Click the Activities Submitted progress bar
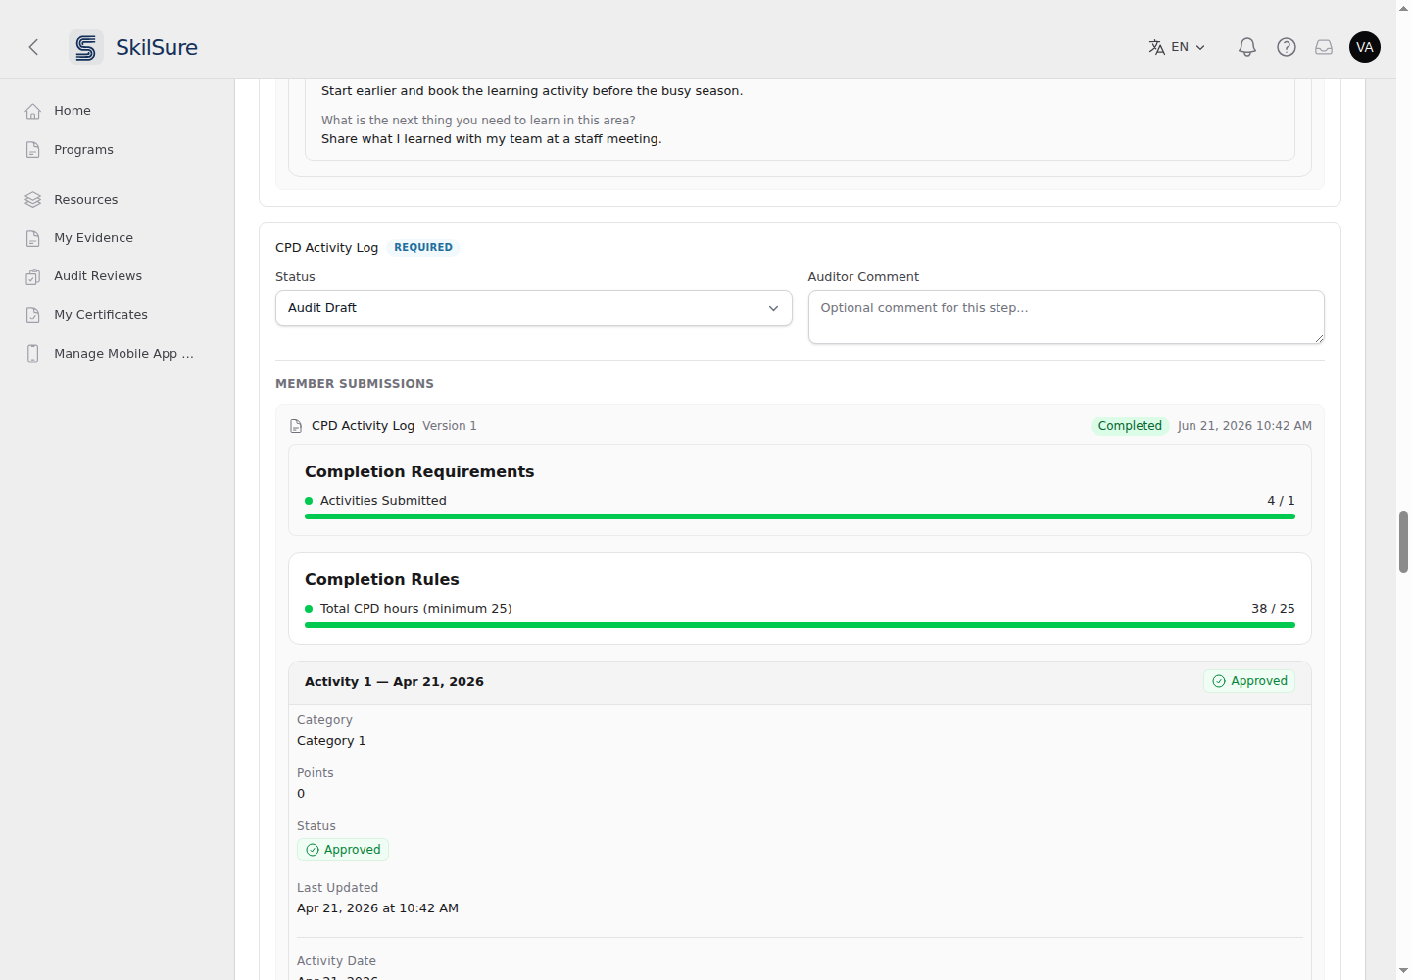This screenshot has height=980, width=1411. 800,516
